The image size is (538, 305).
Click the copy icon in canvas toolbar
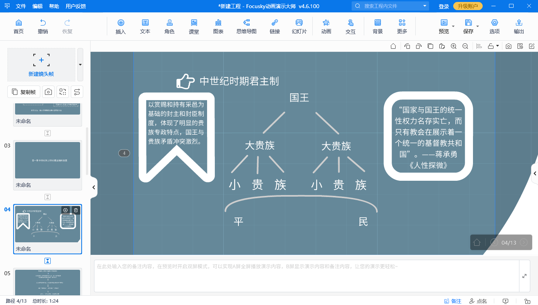coord(430,46)
